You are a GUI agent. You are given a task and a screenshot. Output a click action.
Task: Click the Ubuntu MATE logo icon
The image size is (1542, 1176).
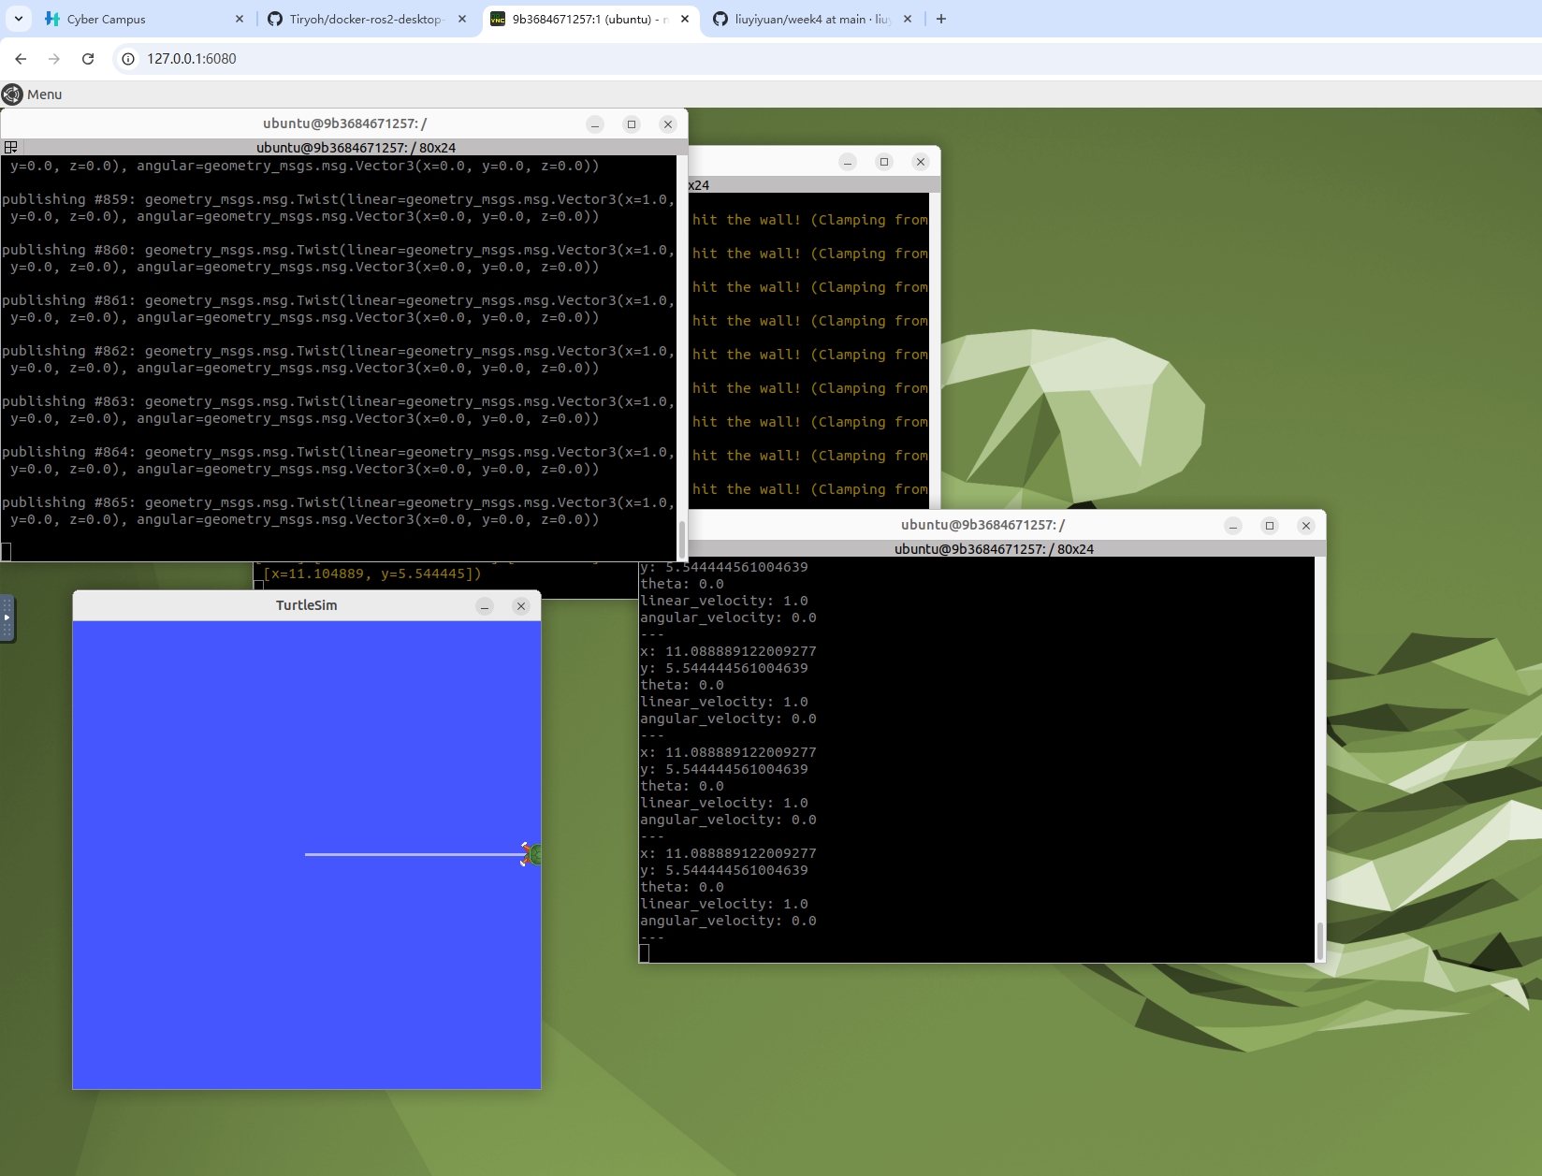click(x=12, y=94)
